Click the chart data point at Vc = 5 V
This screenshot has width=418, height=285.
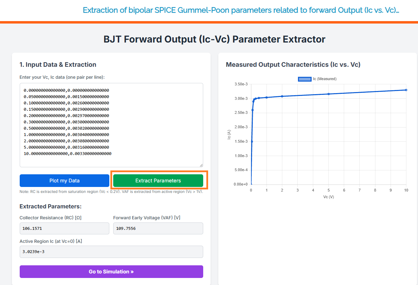[329, 94]
